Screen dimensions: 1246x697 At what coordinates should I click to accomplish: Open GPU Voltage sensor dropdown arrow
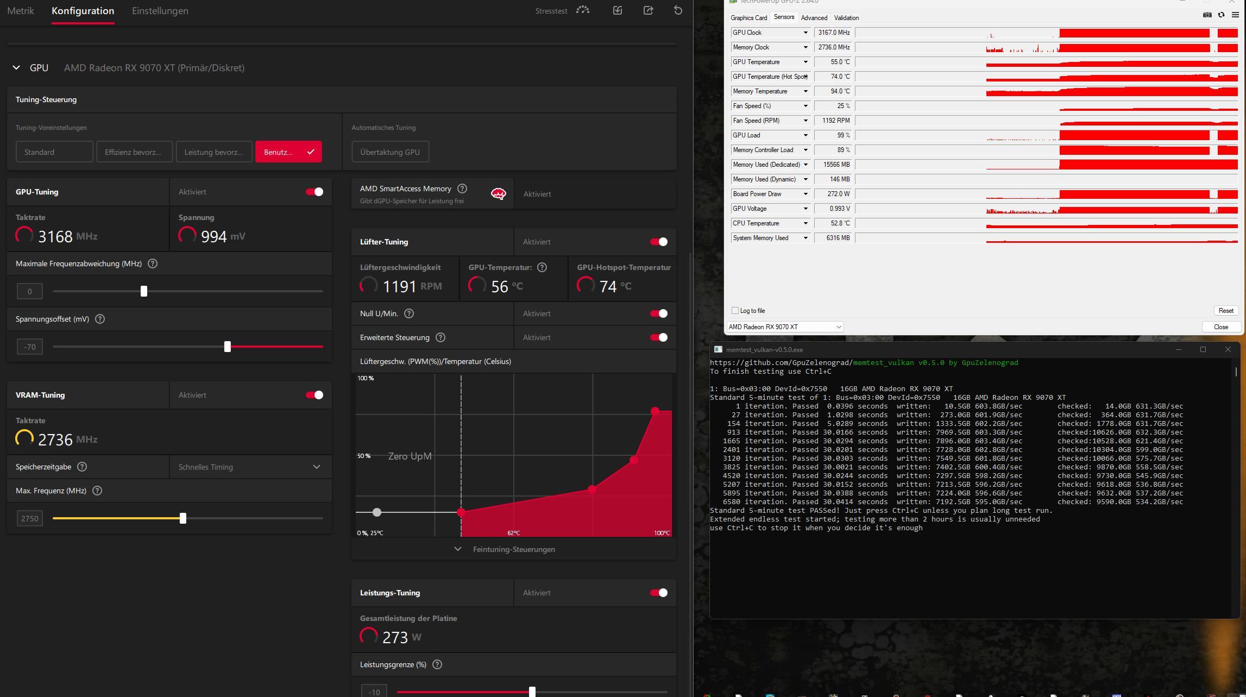point(806,209)
